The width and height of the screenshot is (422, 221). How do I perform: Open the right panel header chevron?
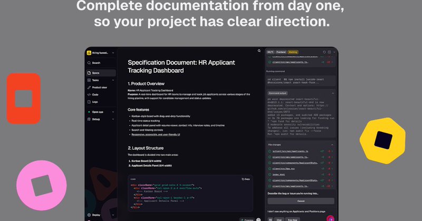[334, 52]
